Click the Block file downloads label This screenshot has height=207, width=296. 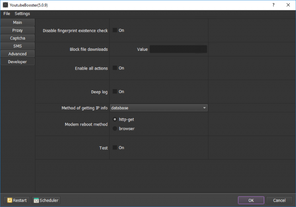89,49
